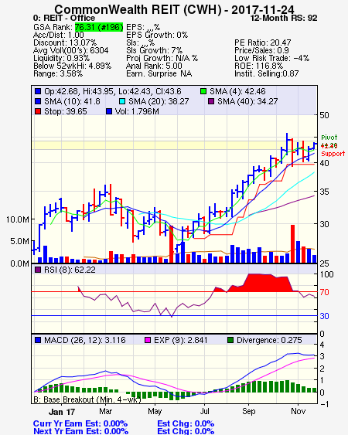Click the 'Divergence: 0.275' label
Viewport: 348px width, 435px height.
(x=269, y=340)
